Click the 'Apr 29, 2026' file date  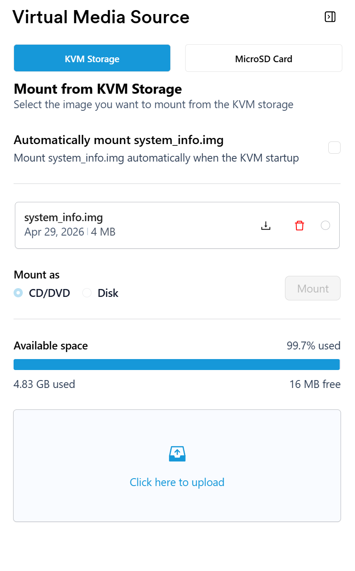54,232
